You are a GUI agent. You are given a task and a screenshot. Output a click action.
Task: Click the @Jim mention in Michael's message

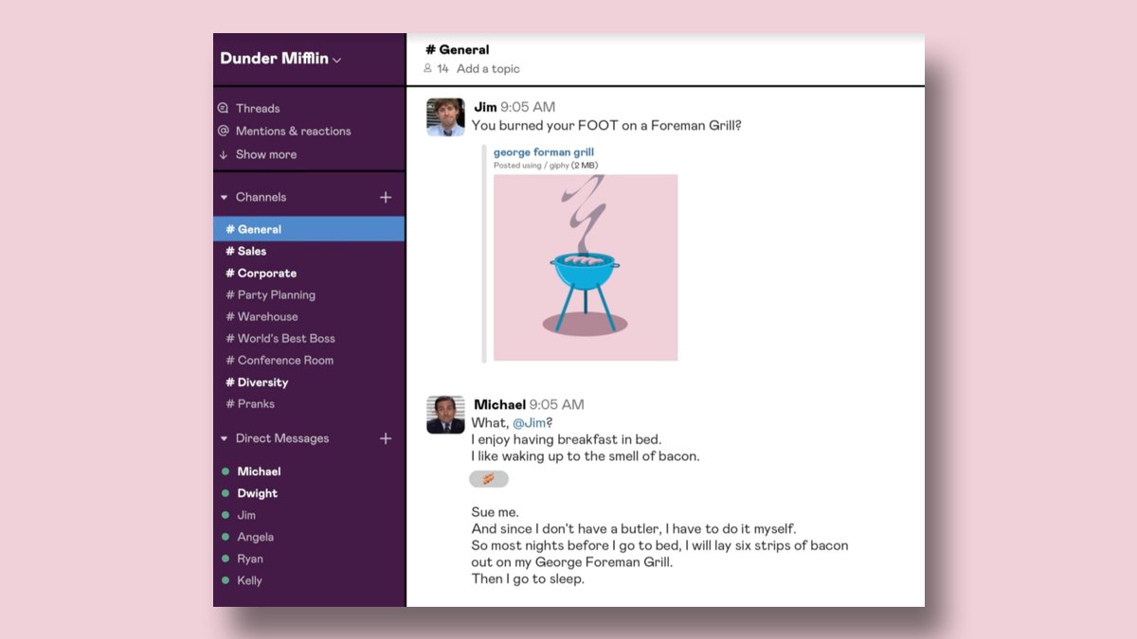coord(529,422)
